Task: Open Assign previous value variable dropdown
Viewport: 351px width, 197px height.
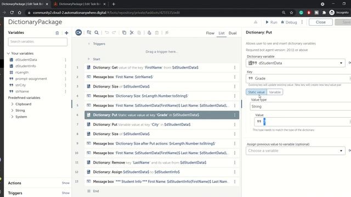Action: (296, 151)
